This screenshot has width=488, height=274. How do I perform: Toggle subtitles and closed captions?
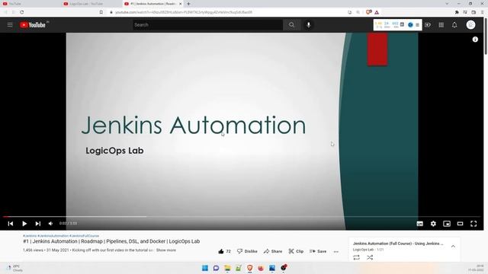420,224
